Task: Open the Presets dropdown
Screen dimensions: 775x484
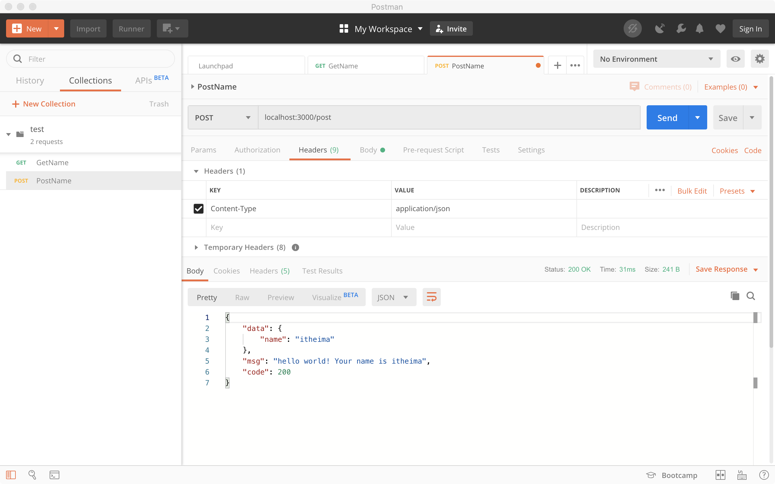Action: tap(737, 191)
